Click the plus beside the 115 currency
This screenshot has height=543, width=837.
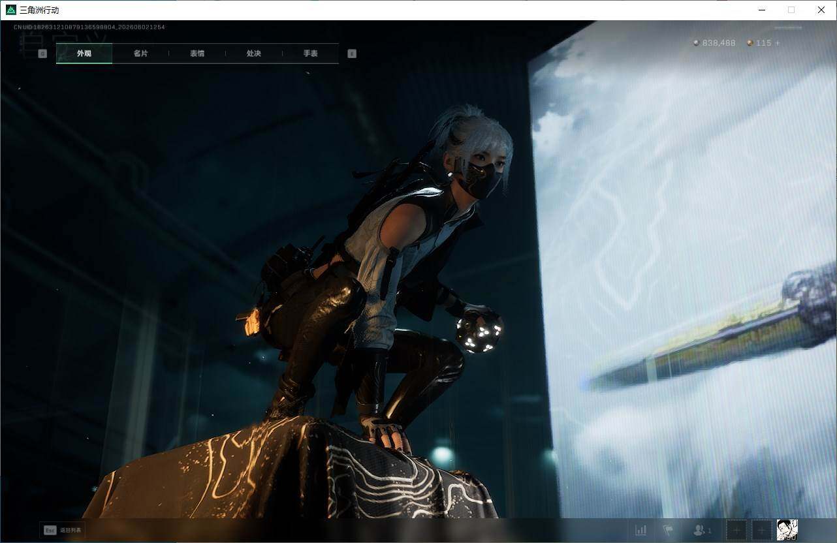pos(778,43)
